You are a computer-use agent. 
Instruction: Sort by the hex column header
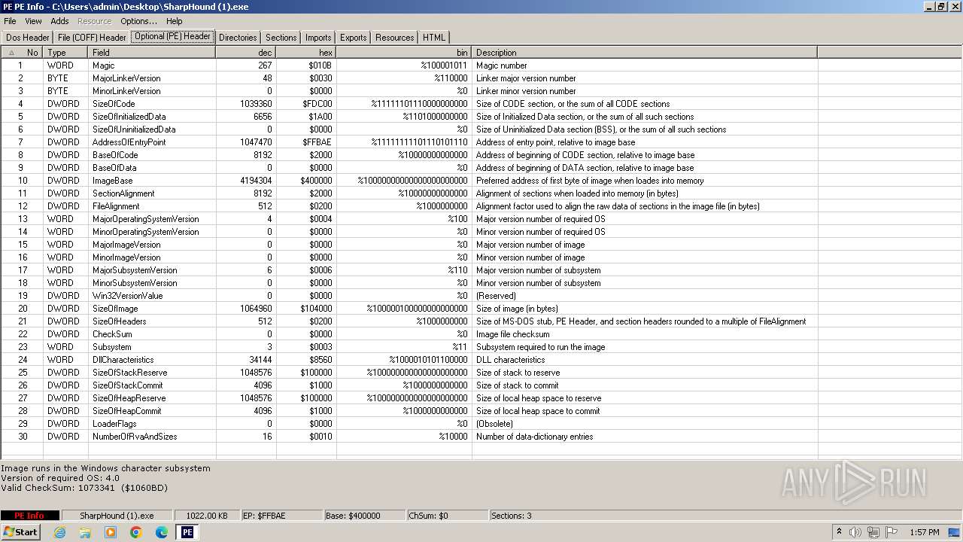[x=306, y=53]
